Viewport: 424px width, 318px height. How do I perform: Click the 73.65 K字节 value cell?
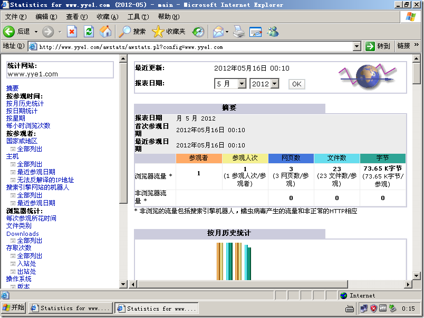383,176
